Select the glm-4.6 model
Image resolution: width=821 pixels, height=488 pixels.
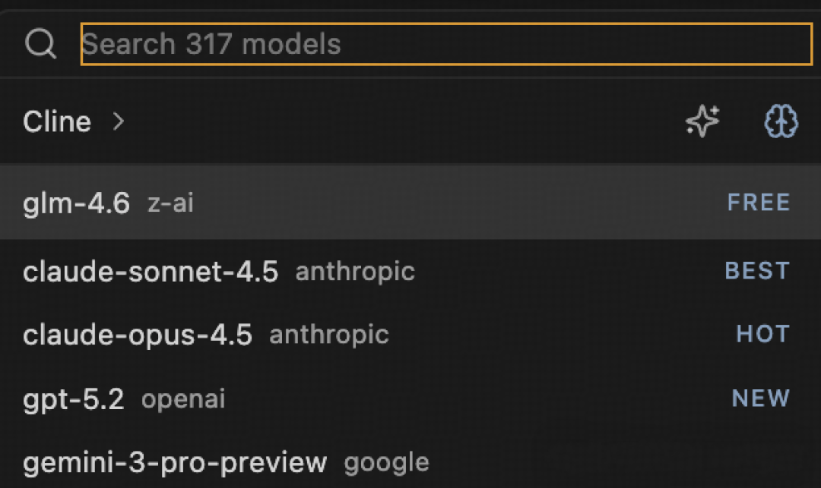(76, 203)
